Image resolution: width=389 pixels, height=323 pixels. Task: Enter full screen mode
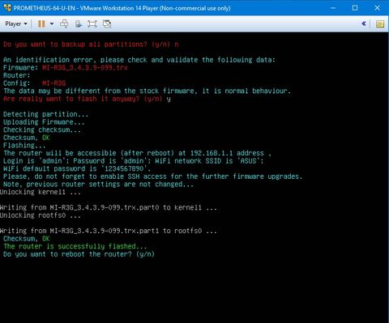(x=92, y=24)
